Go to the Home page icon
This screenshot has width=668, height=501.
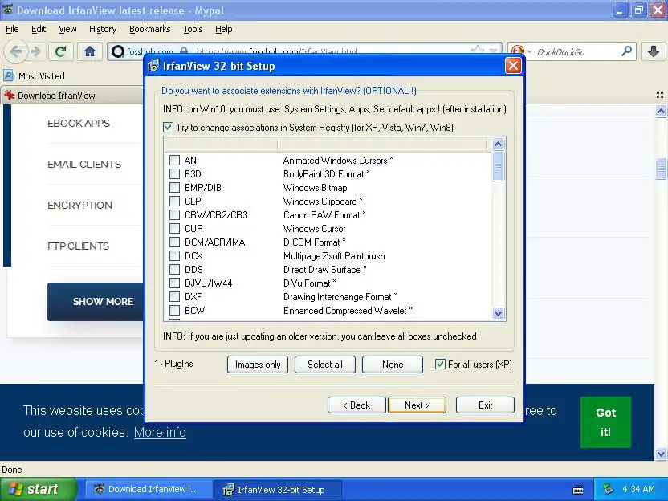(89, 51)
